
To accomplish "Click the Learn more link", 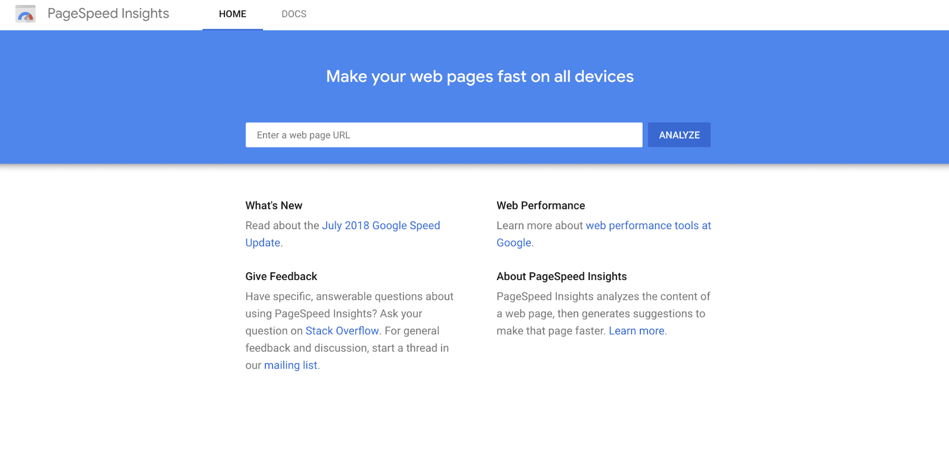I will [x=636, y=331].
